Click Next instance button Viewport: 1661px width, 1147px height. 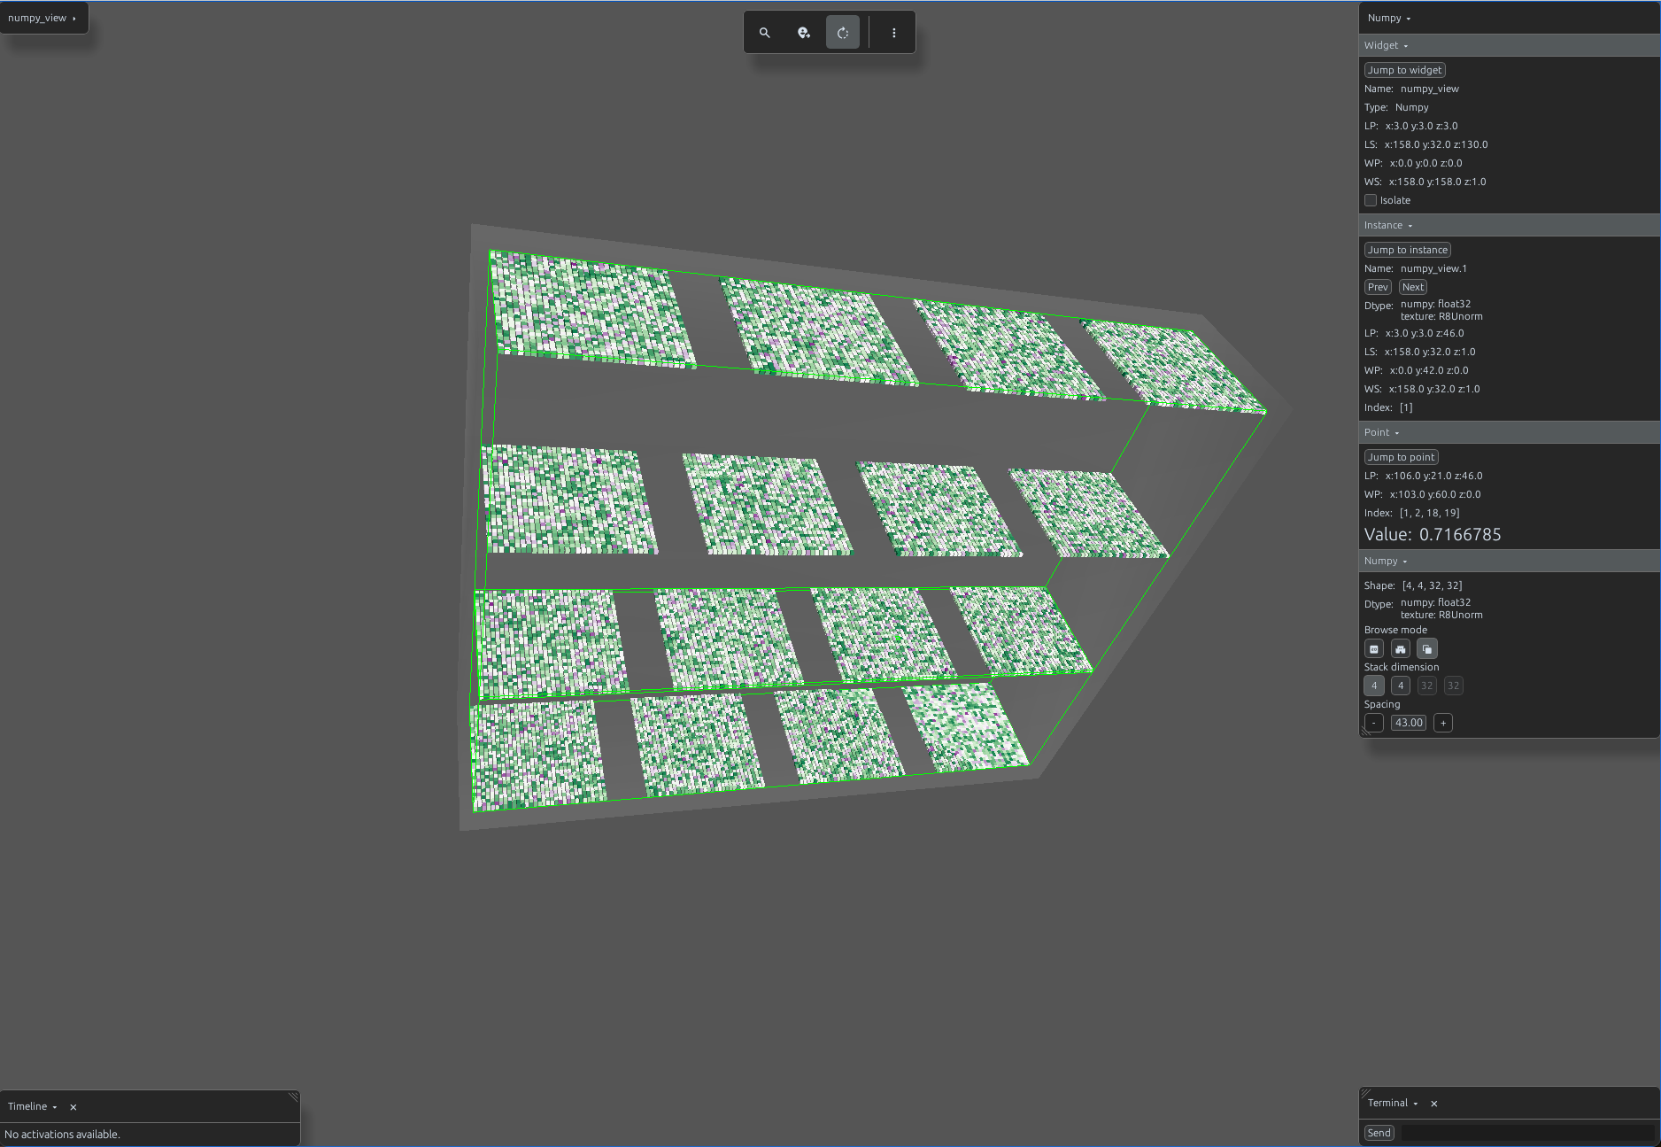(x=1413, y=287)
